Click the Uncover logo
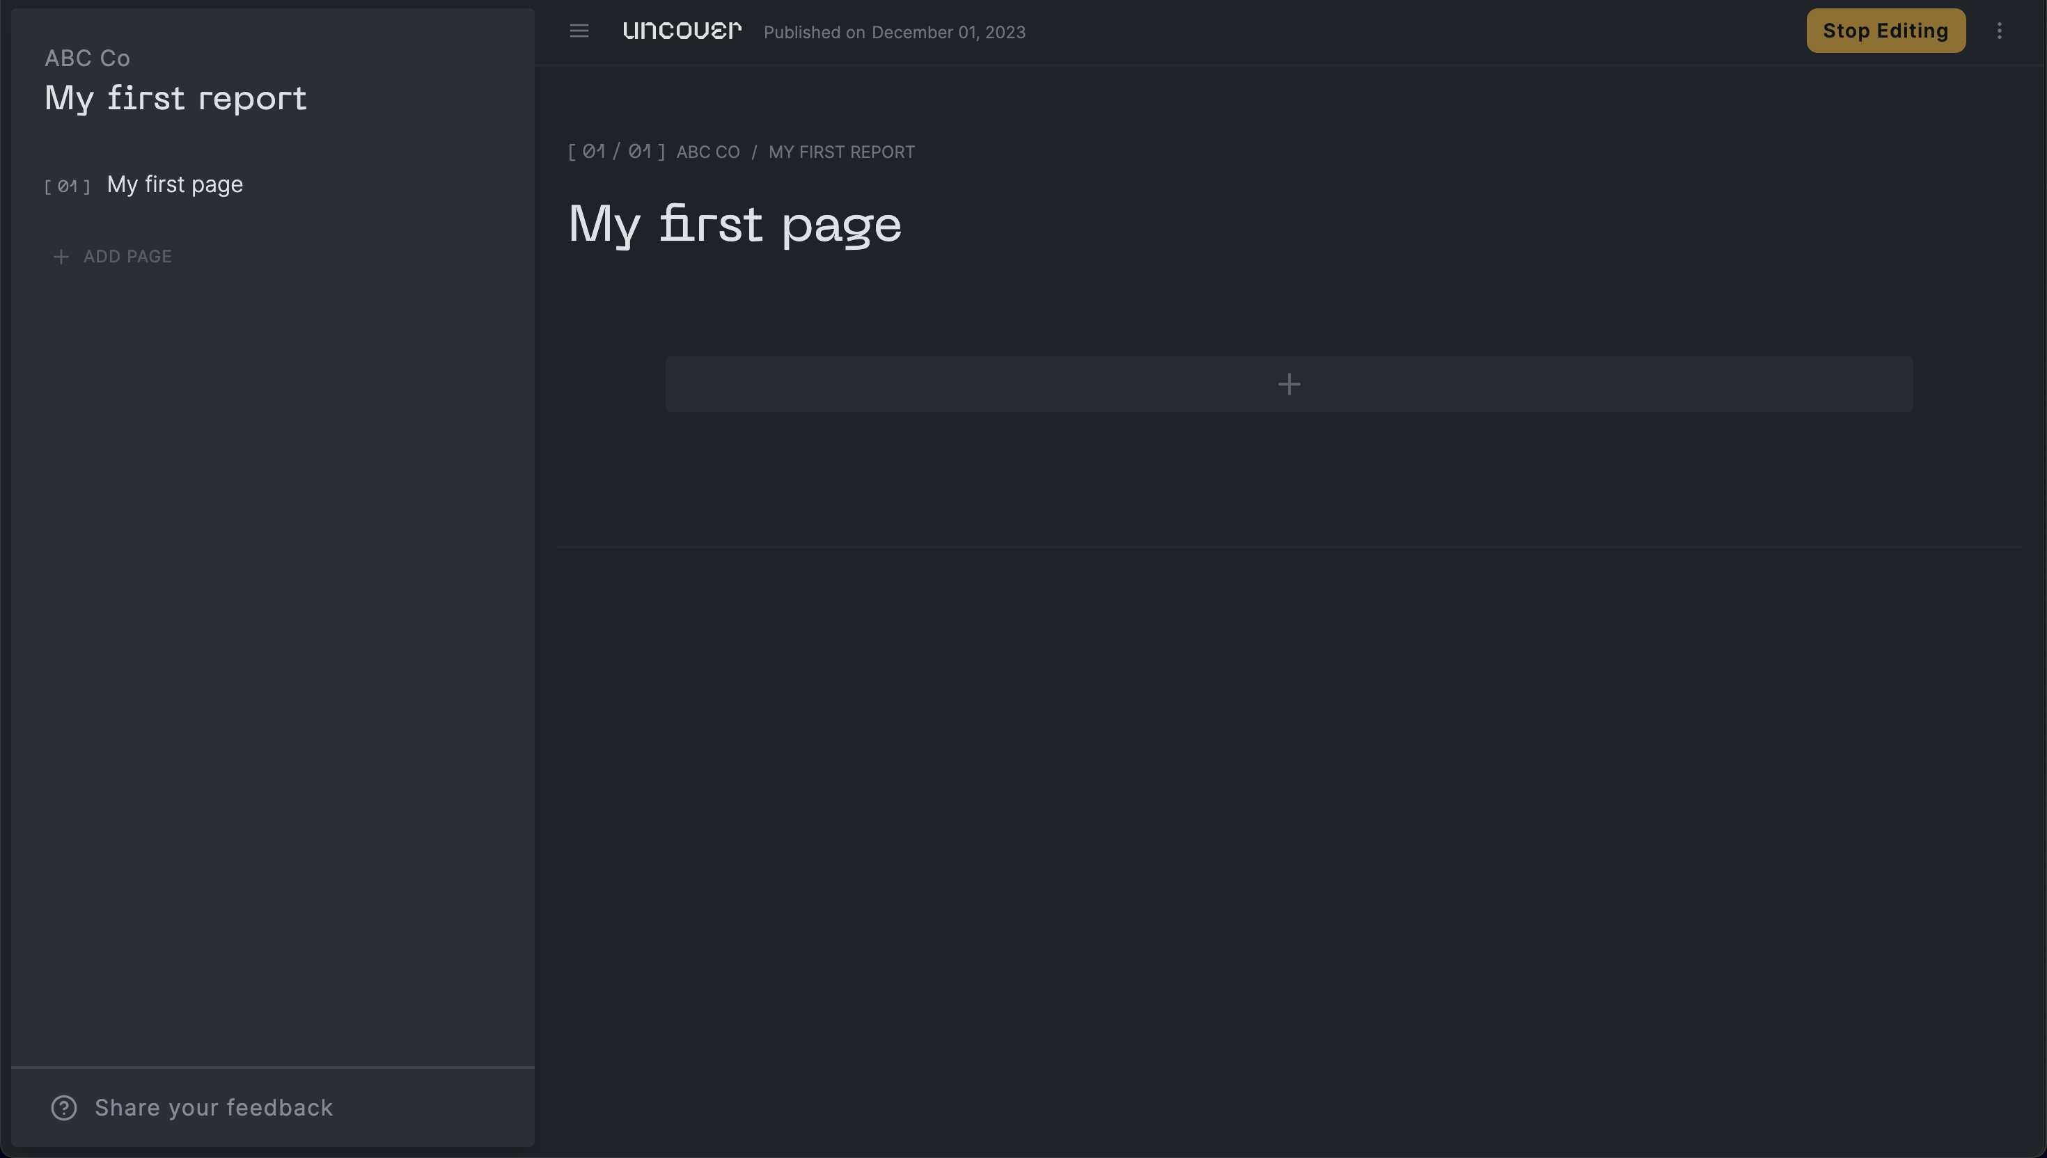Viewport: 2047px width, 1158px height. [682, 31]
